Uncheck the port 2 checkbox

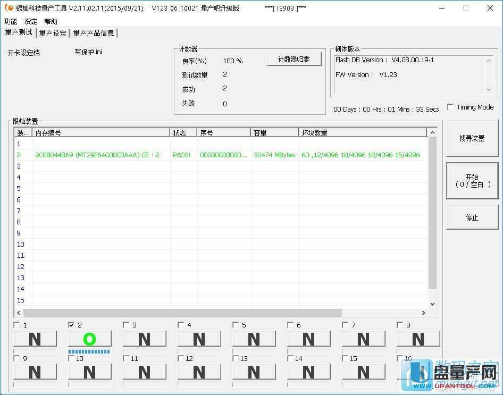tap(72, 325)
